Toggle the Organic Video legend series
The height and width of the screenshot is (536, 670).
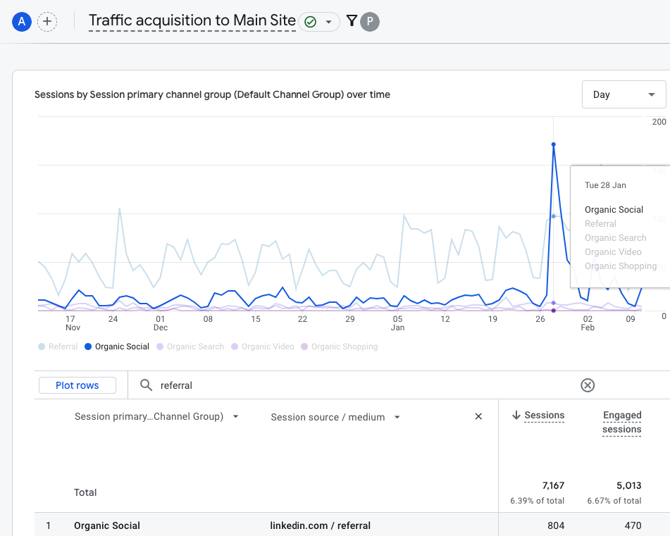(x=262, y=347)
